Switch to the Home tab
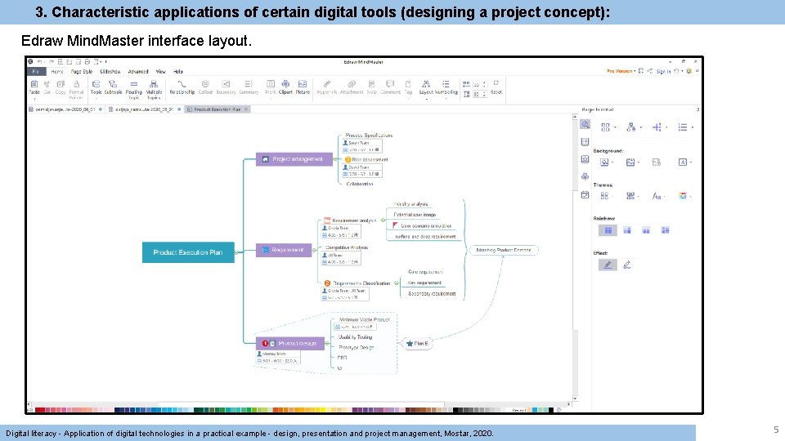Screen dimensions: 785x441 57,72
